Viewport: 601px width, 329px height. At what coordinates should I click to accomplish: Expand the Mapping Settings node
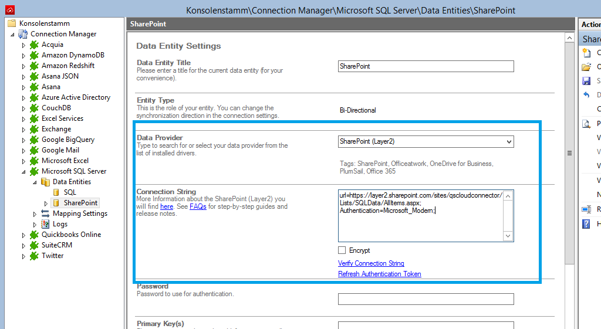[x=35, y=213]
